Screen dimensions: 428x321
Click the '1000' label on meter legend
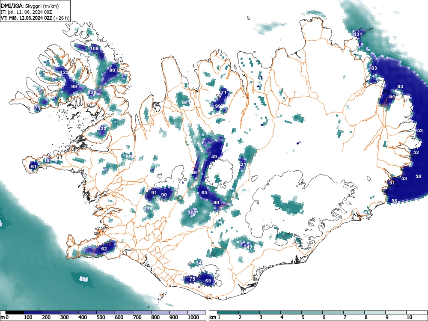pos(193,318)
